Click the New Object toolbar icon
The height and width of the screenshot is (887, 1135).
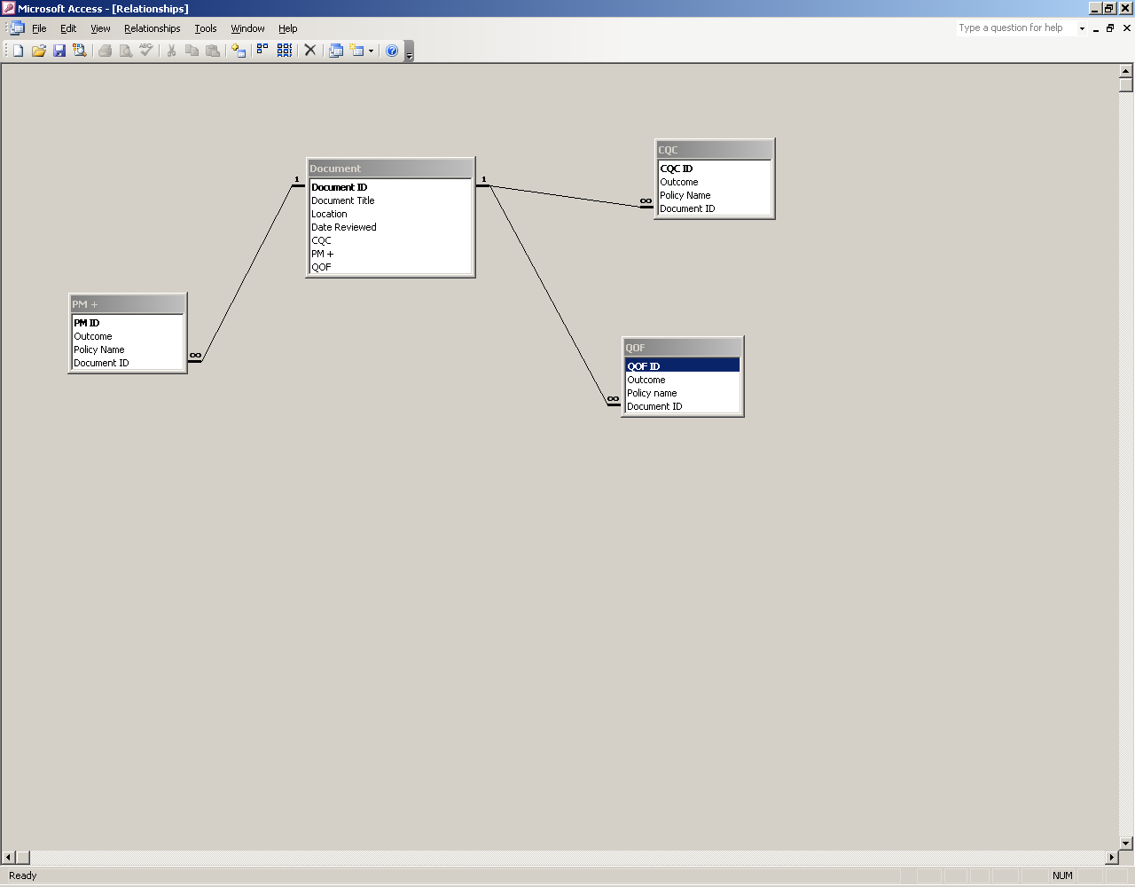[357, 51]
